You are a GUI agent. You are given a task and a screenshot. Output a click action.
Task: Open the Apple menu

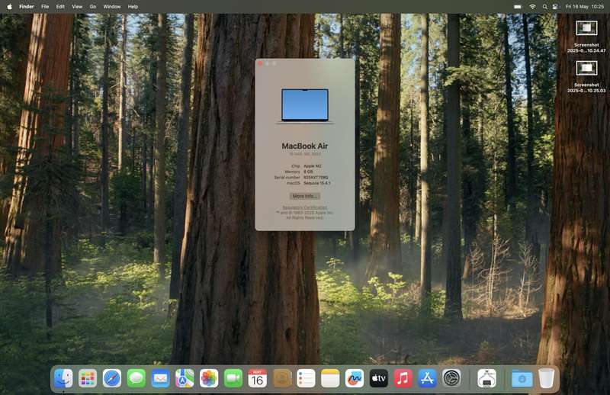(x=9, y=7)
